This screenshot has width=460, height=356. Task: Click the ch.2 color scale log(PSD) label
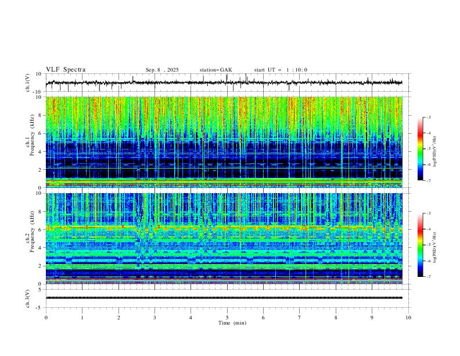(x=435, y=248)
